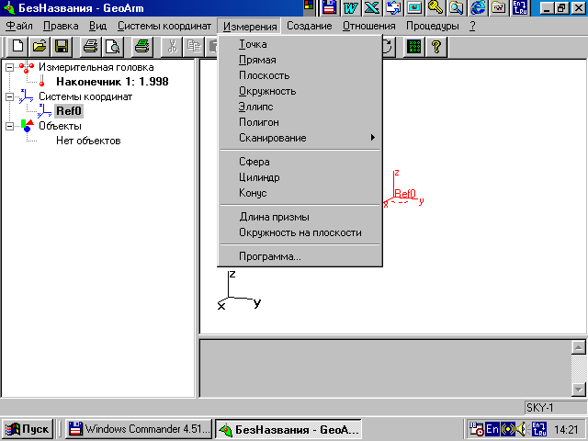The height and width of the screenshot is (441, 588).
Task: Click the Open file folder icon
Action: click(40, 47)
